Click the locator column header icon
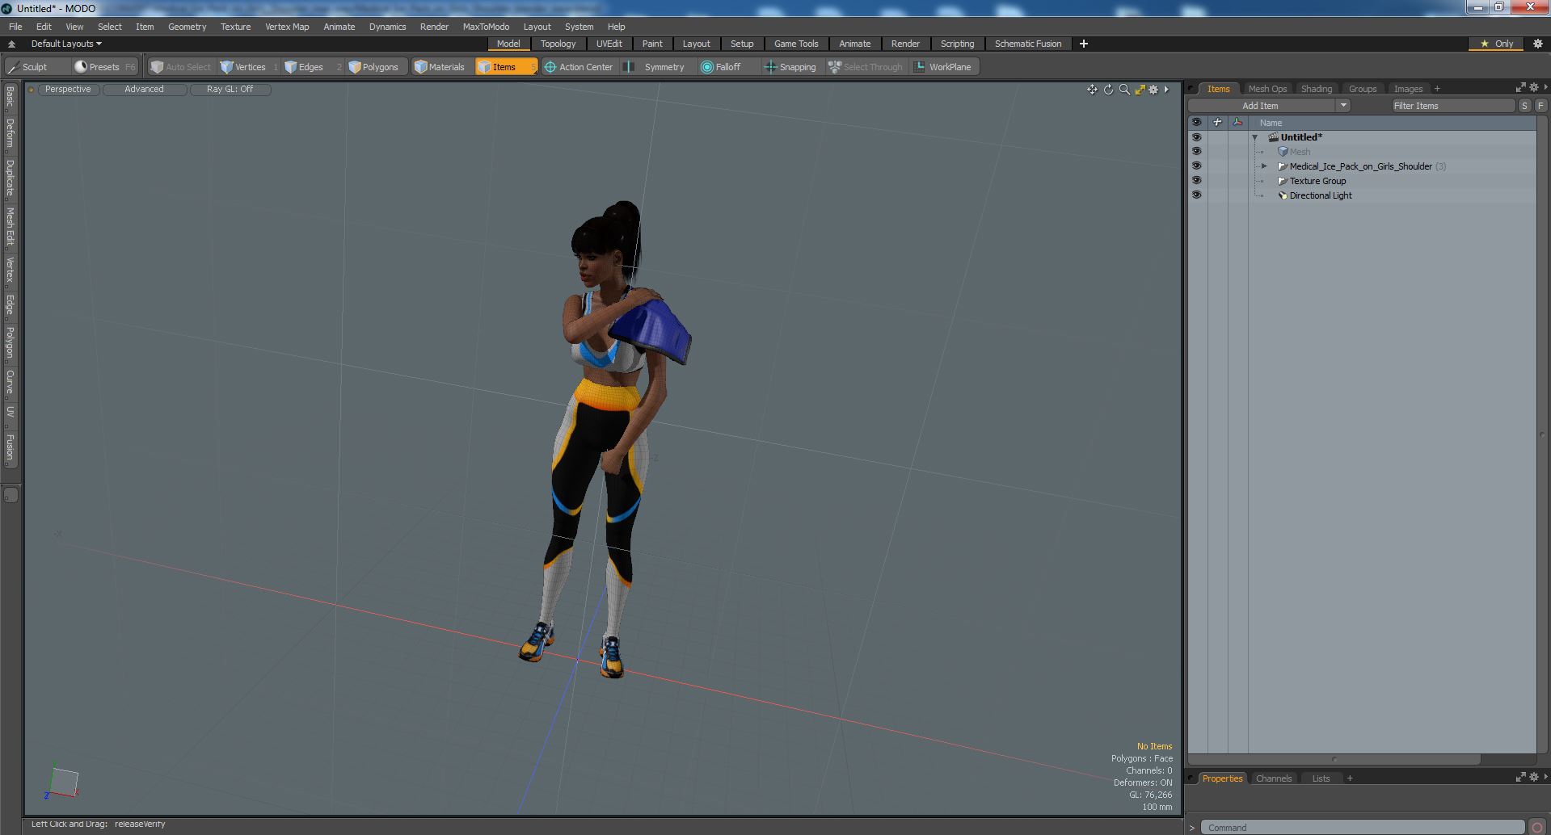This screenshot has height=835, width=1551. pos(1237,123)
